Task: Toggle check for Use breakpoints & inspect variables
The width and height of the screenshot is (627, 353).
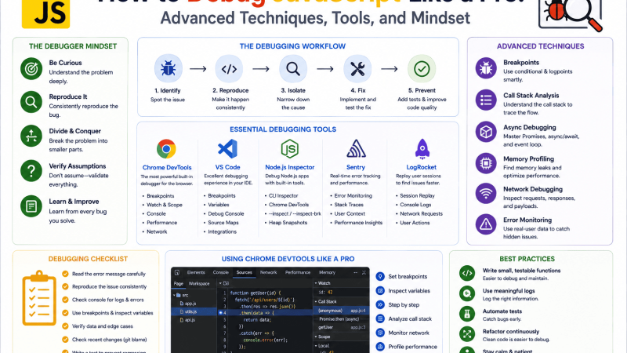Action: [65, 313]
